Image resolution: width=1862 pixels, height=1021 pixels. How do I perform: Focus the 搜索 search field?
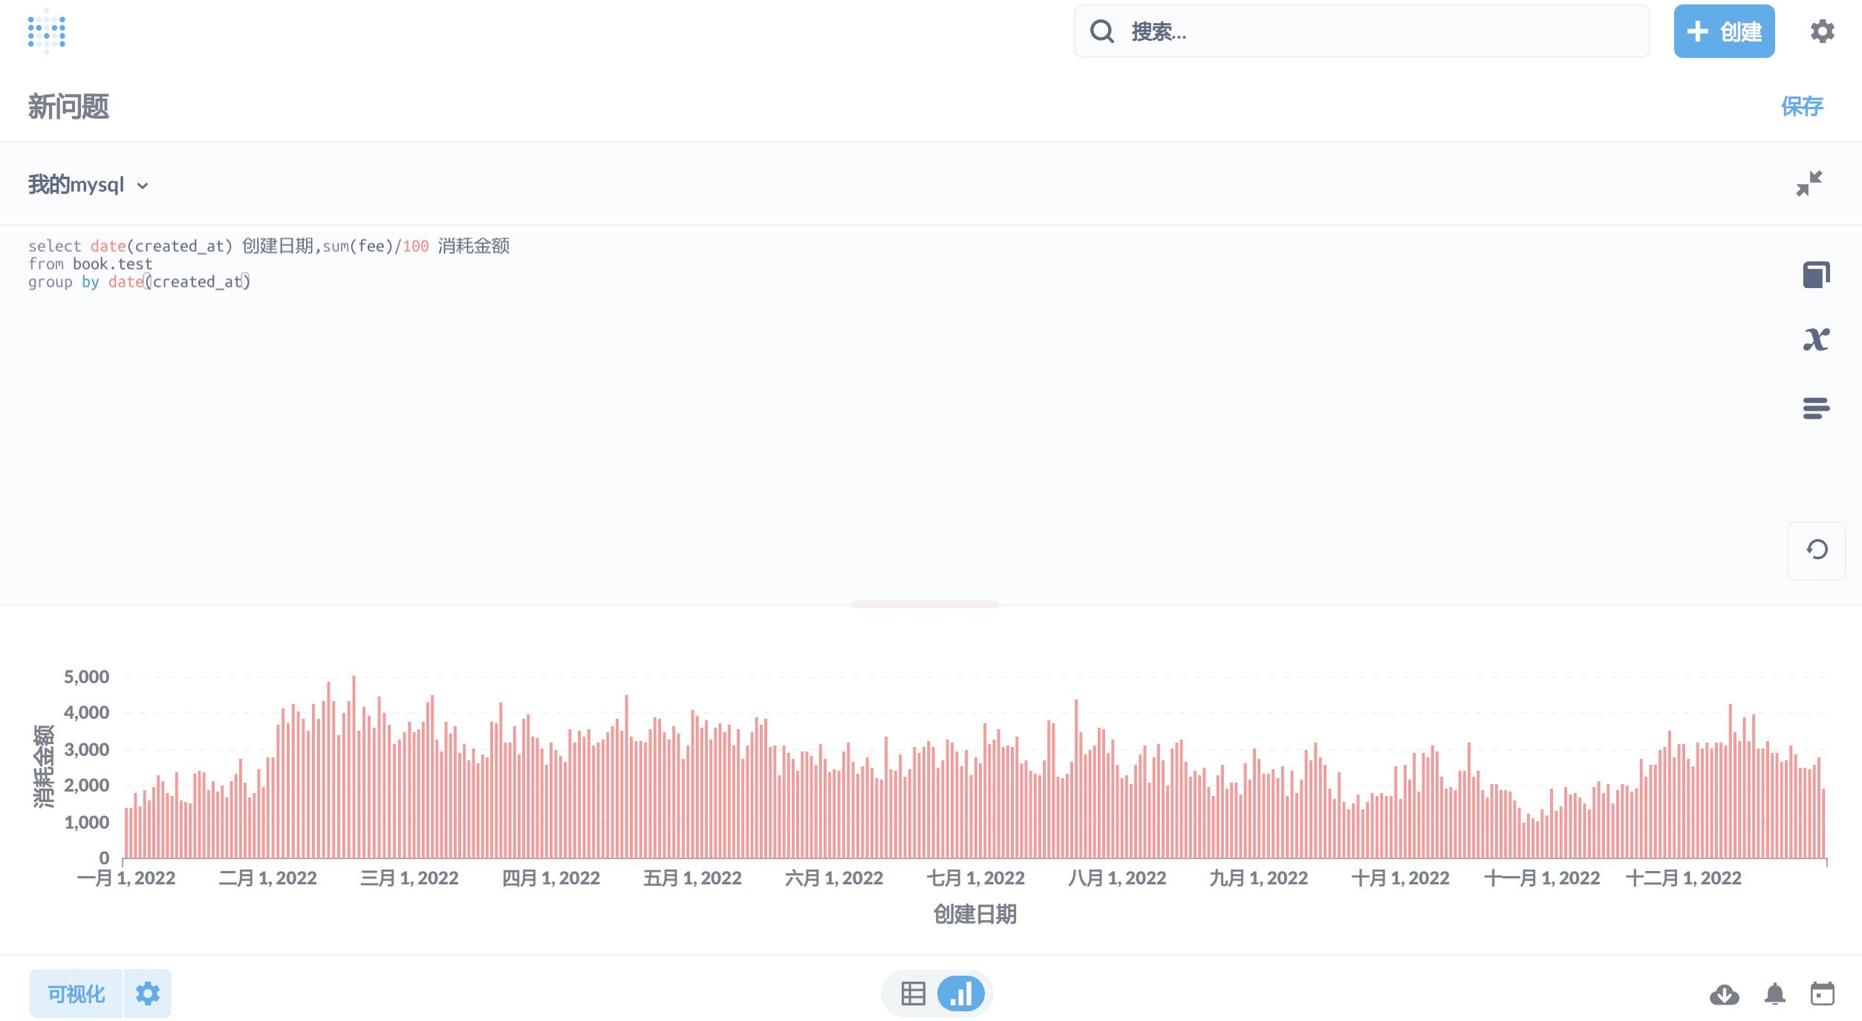pos(1361,31)
